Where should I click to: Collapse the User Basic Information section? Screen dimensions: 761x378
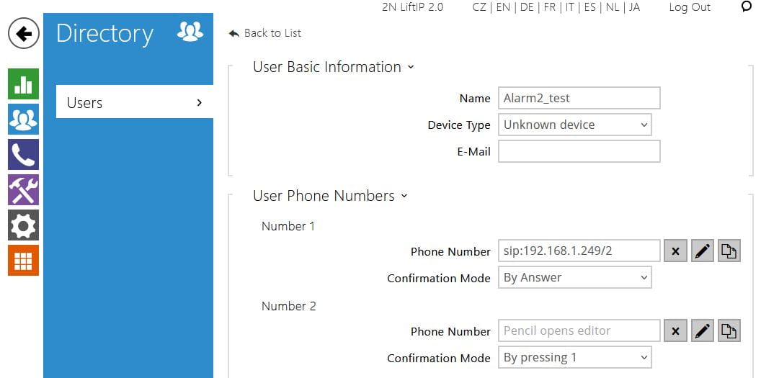pyautogui.click(x=334, y=67)
